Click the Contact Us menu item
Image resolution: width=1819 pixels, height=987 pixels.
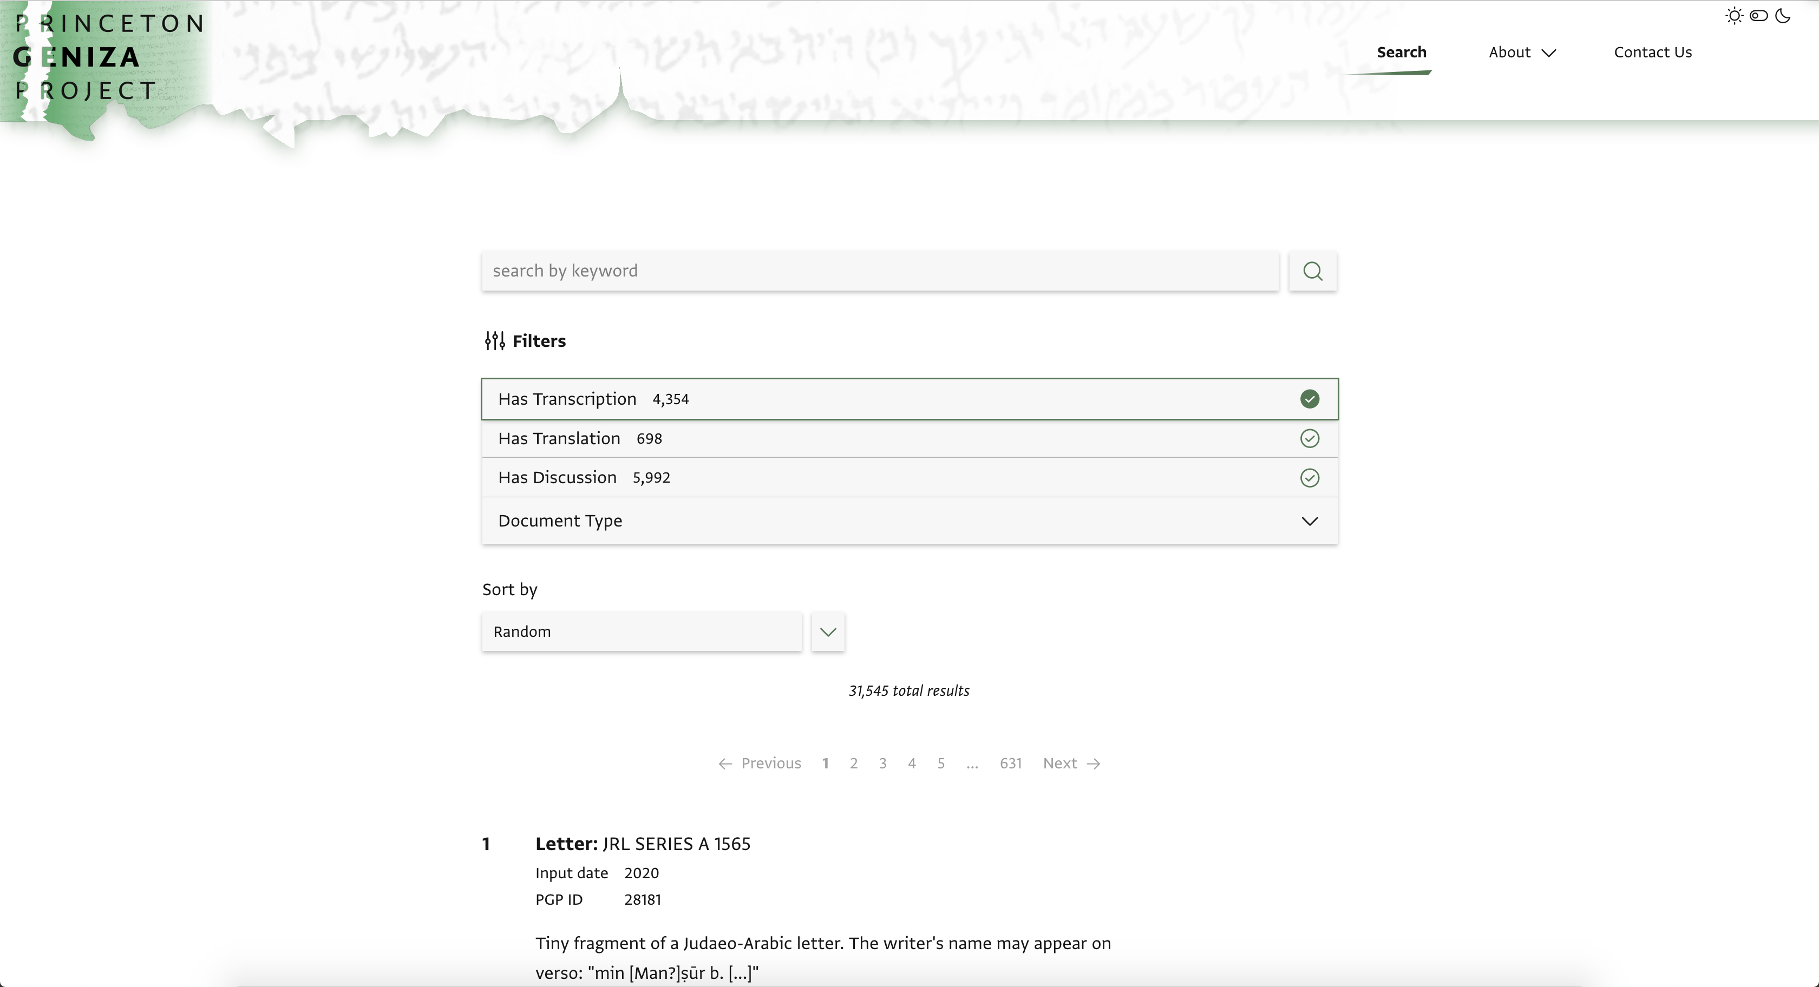pos(1651,51)
